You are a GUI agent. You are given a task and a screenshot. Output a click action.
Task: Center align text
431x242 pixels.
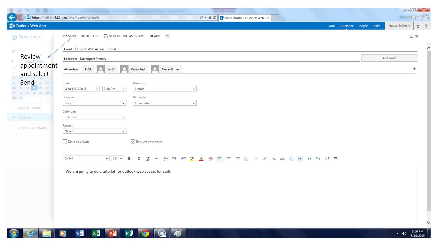click(x=229, y=159)
